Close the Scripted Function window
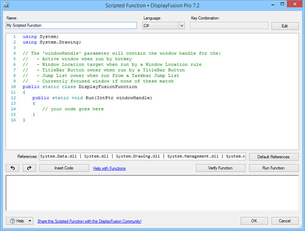This screenshot has width=305, height=231. (x=295, y=4)
